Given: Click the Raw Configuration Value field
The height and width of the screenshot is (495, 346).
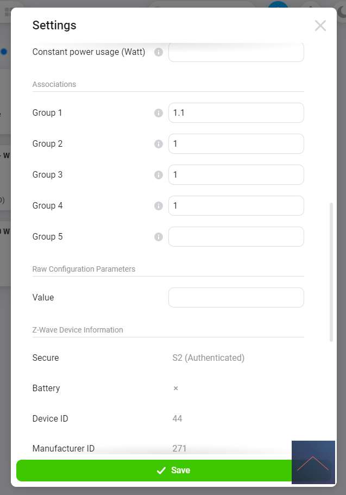Looking at the screenshot, I should 236,298.
